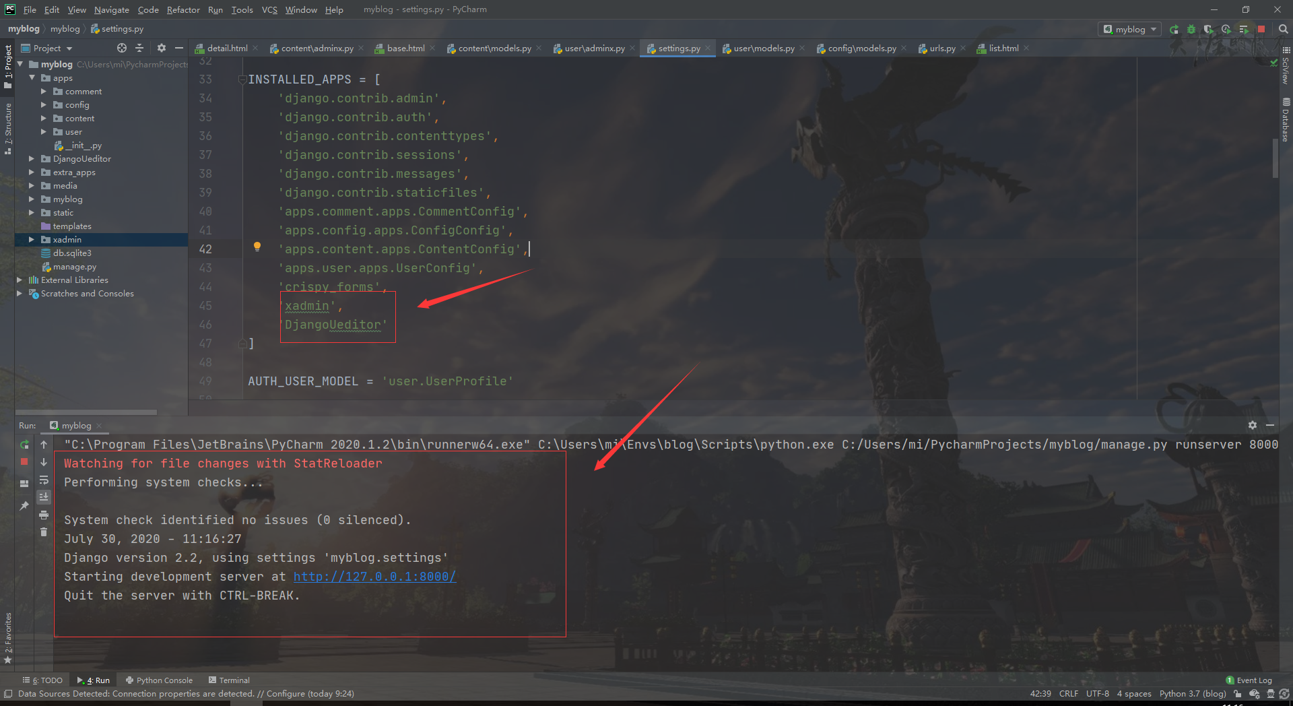Stop the server from main toolbar

click(1261, 29)
